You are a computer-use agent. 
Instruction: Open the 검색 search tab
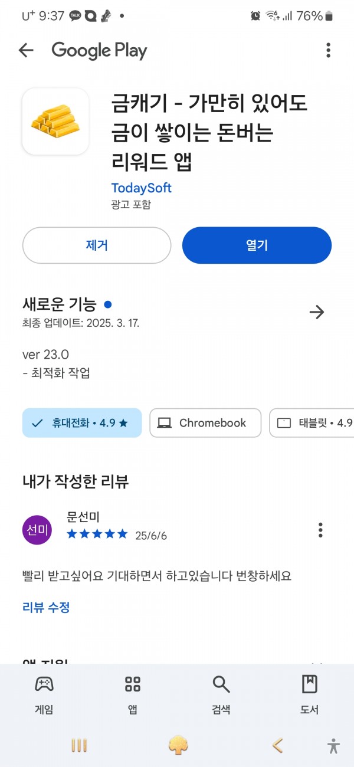[221, 695]
